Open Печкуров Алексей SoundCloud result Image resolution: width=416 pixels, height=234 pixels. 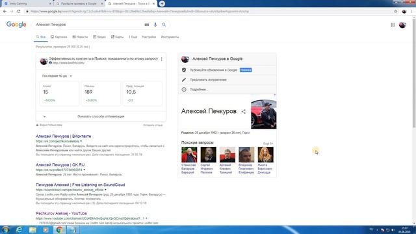(x=81, y=185)
